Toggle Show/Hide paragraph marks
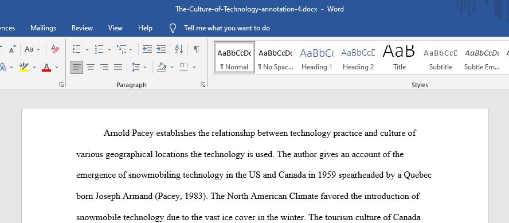The width and height of the screenshot is (509, 223). (x=197, y=49)
